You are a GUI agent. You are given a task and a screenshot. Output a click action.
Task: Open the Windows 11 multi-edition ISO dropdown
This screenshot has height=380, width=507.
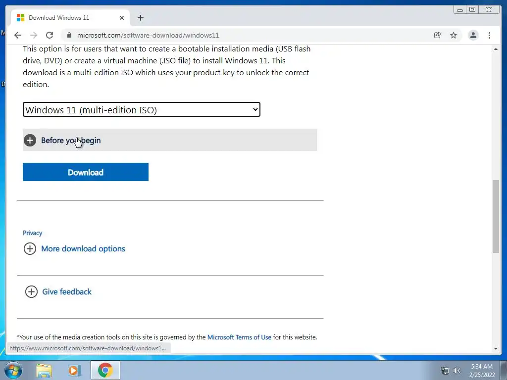click(x=141, y=109)
